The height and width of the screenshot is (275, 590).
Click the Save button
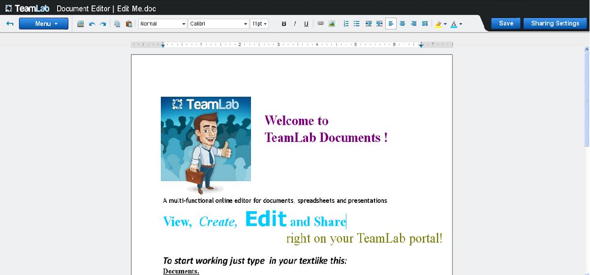tap(506, 23)
